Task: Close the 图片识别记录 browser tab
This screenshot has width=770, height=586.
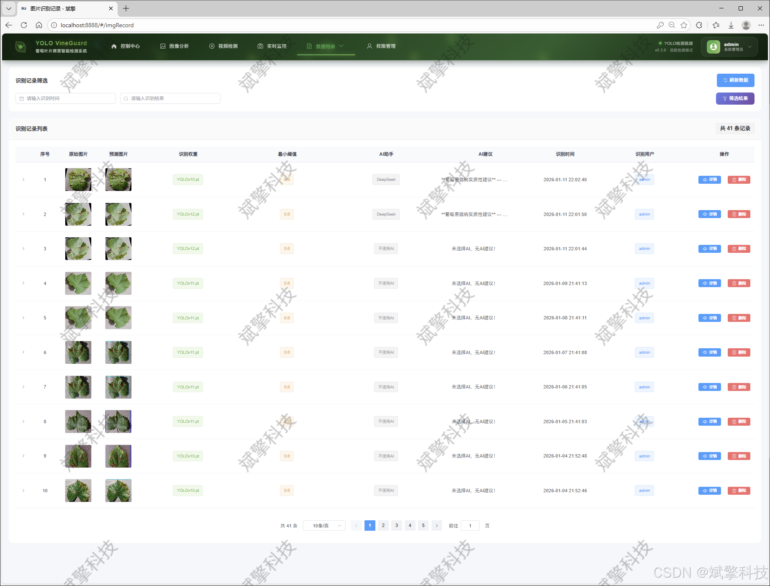Action: coord(111,8)
